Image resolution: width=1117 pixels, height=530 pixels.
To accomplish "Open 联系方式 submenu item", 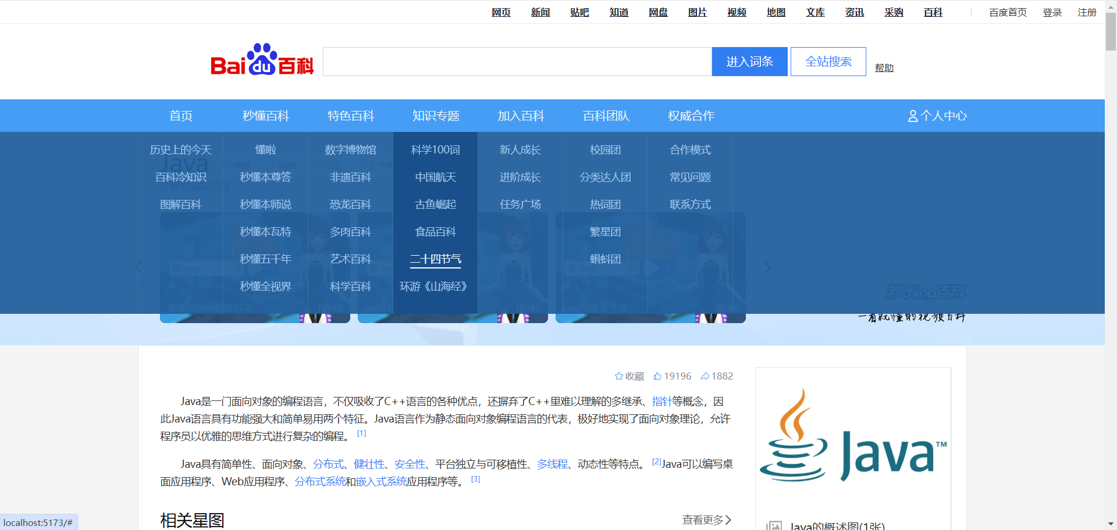I will tap(691, 205).
